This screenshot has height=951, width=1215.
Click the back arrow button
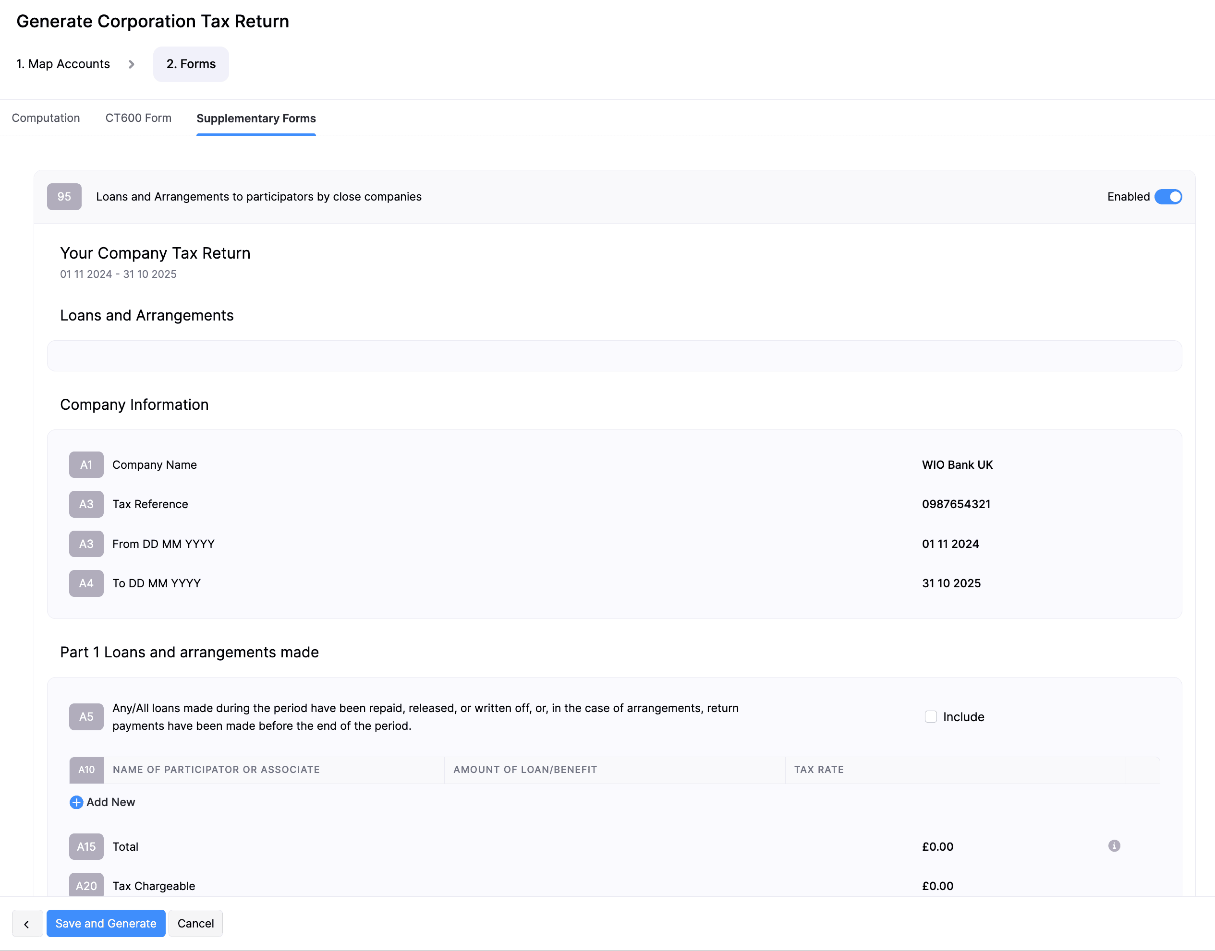pos(27,923)
